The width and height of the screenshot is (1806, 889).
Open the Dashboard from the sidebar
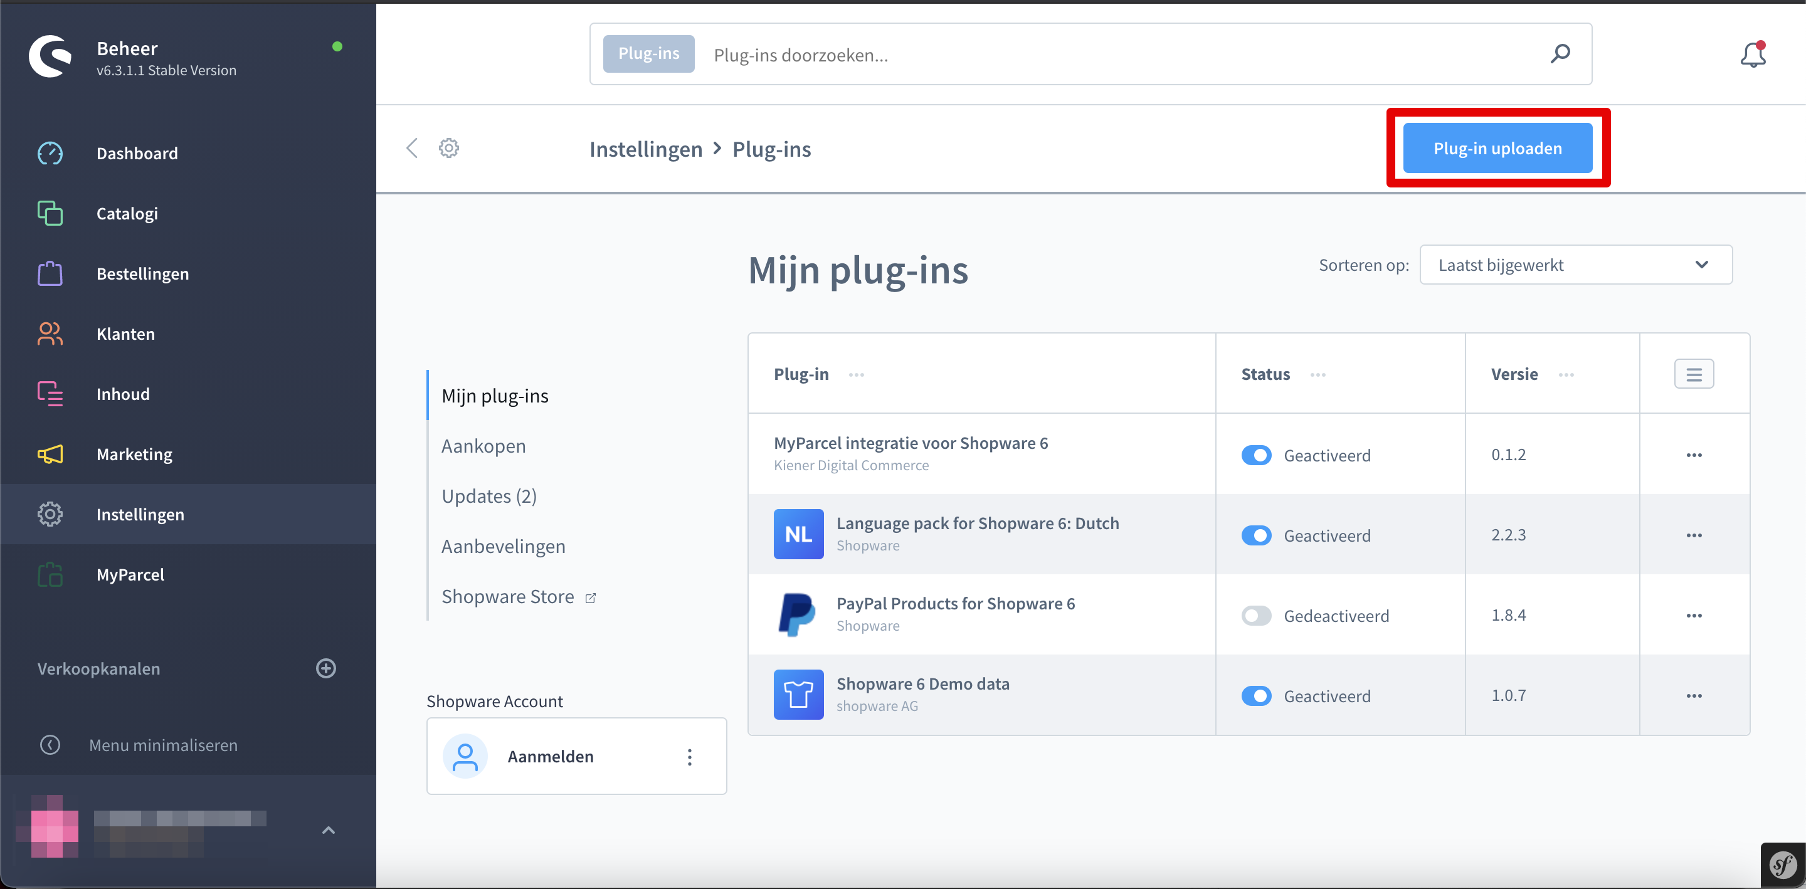pyautogui.click(x=50, y=153)
